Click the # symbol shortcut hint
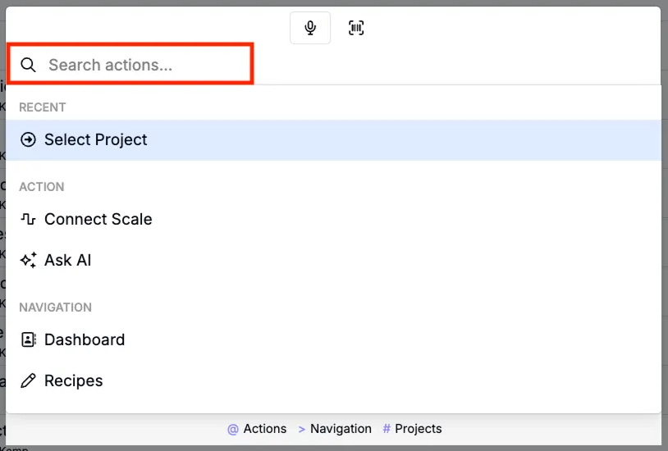This screenshot has height=451, width=668. (387, 429)
